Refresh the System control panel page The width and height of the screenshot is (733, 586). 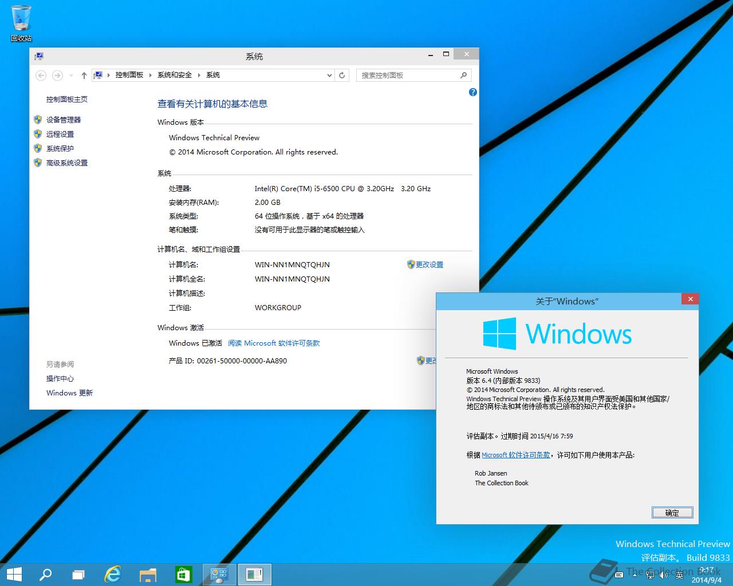pyautogui.click(x=342, y=76)
